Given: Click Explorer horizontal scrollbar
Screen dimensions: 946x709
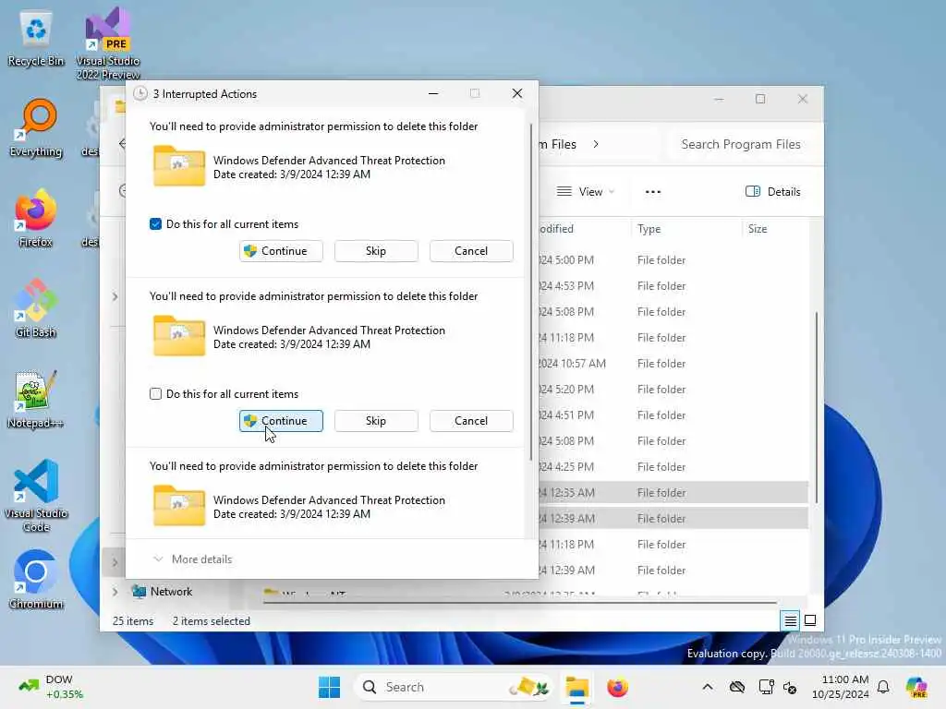Looking at the screenshot, I should coord(520,601).
